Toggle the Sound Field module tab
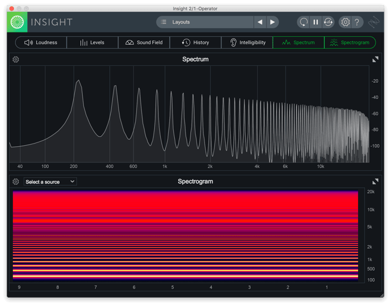Viewport: 391px width, 306px height. [x=144, y=42]
